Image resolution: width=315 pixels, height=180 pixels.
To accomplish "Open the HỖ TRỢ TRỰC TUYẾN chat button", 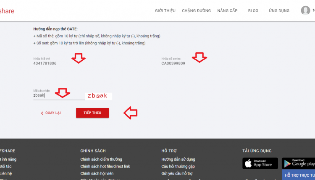I will 298,175.
